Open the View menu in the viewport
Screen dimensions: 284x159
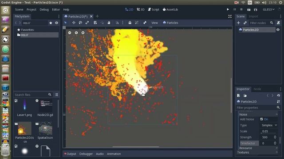pyautogui.click(x=154, y=23)
